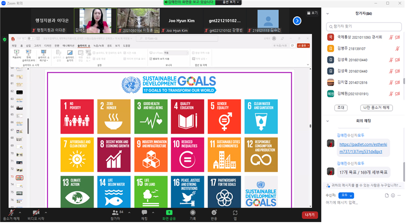Expand the arrow beside 채팅 button

tap(153, 212)
